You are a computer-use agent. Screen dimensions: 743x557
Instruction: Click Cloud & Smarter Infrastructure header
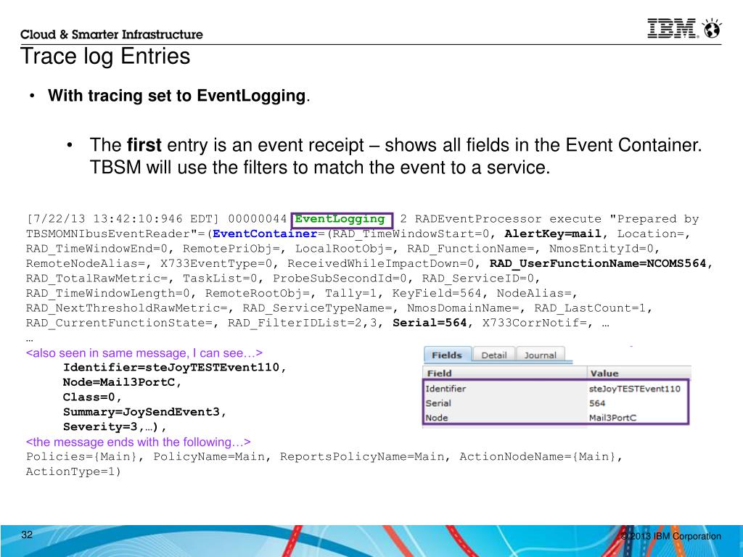[x=111, y=35]
